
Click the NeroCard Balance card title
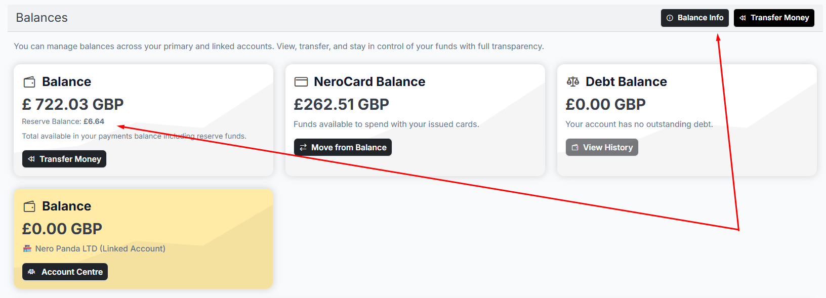pyautogui.click(x=369, y=82)
